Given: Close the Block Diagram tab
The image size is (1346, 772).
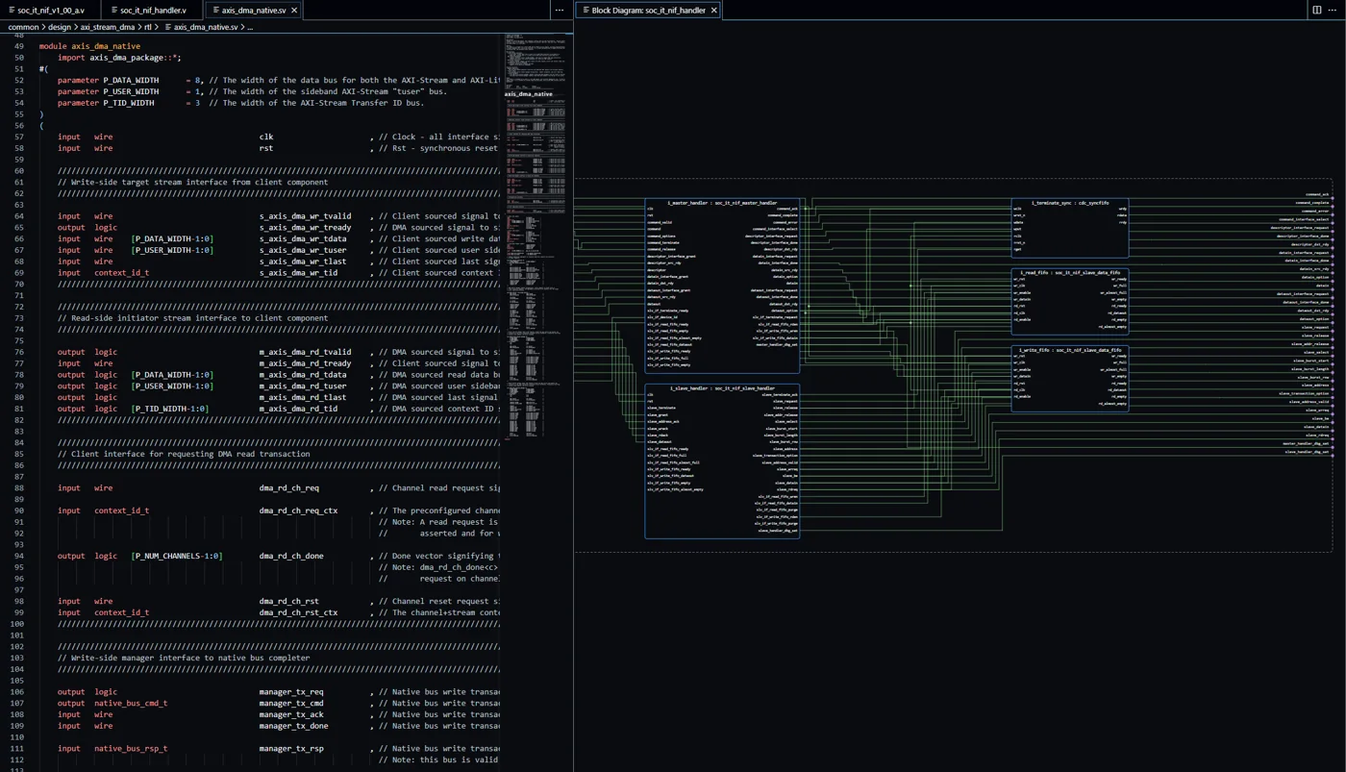Looking at the screenshot, I should pyautogui.click(x=713, y=11).
